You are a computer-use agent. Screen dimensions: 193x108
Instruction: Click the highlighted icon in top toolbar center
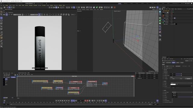[74, 7]
